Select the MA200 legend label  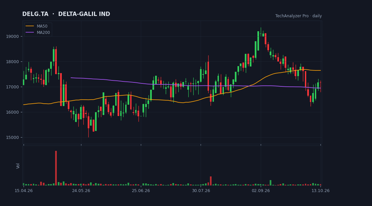tap(43, 33)
